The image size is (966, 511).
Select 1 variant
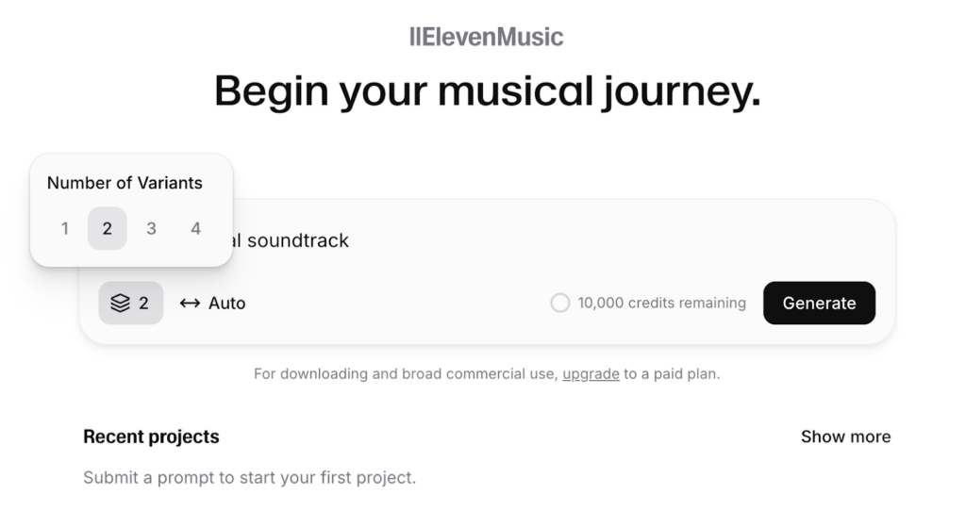[65, 228]
